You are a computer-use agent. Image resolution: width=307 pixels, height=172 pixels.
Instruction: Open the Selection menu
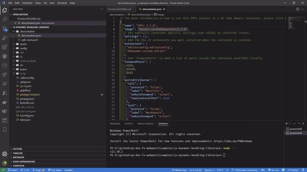pos(27,3)
